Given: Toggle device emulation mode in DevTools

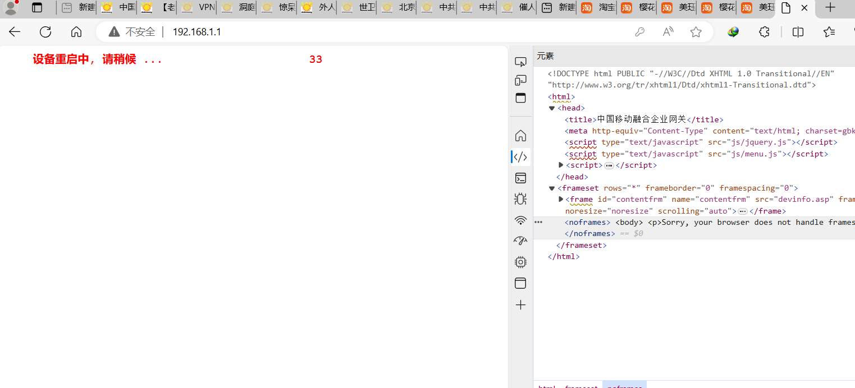Looking at the screenshot, I should click(x=520, y=80).
